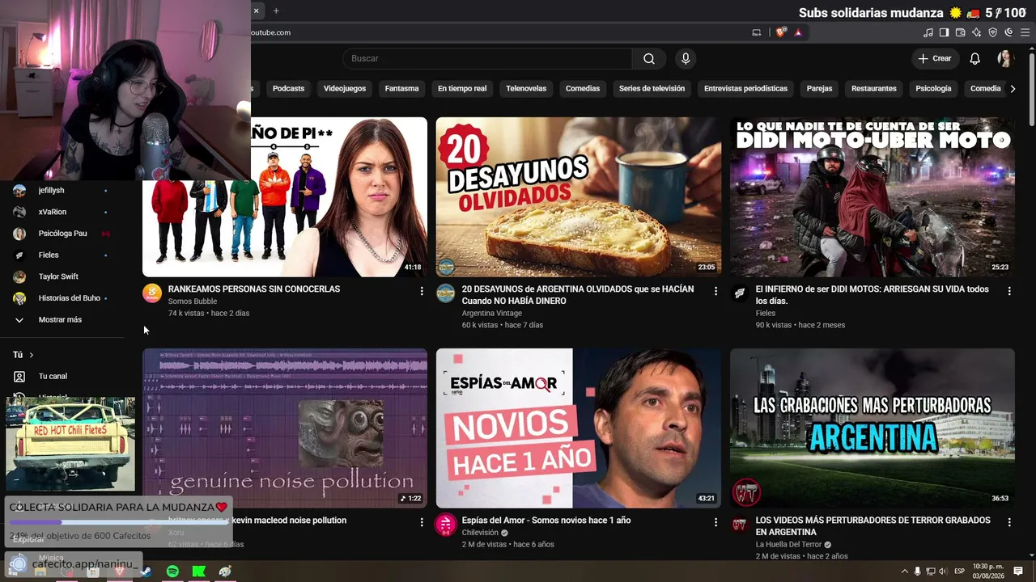Viewport: 1036px width, 582px height.
Task: Play Las Grabaciones Mas Perturbadoras thumbnail
Action: click(873, 428)
